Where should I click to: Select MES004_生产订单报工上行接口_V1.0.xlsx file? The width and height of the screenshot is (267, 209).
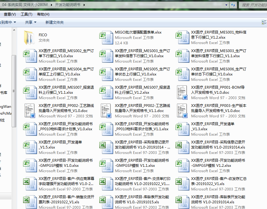pos(29,74)
